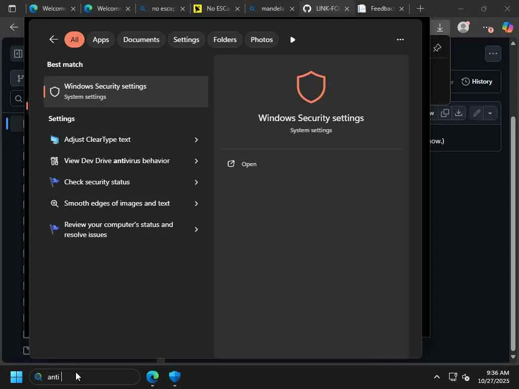Image resolution: width=519 pixels, height=389 pixels.
Task: Expand Review your computer's status chevron
Action: tap(196, 229)
